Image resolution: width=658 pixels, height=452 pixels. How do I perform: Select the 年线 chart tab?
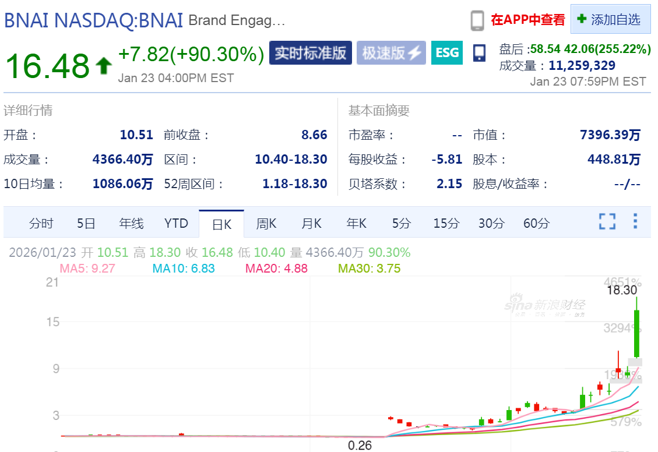coord(131,224)
